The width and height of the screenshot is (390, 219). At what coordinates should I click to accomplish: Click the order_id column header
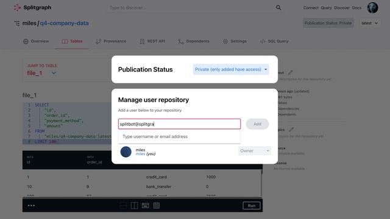94,162
